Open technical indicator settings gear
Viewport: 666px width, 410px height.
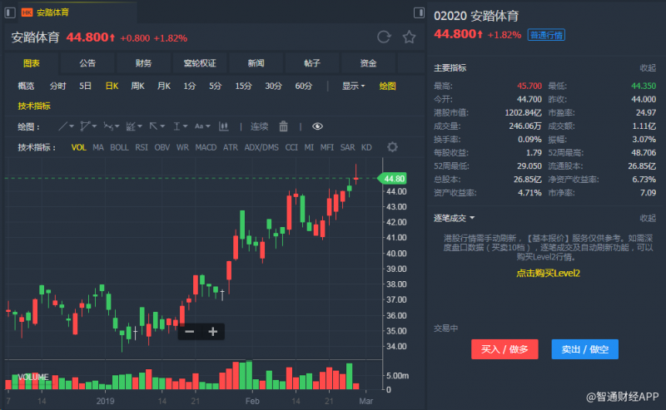[392, 147]
